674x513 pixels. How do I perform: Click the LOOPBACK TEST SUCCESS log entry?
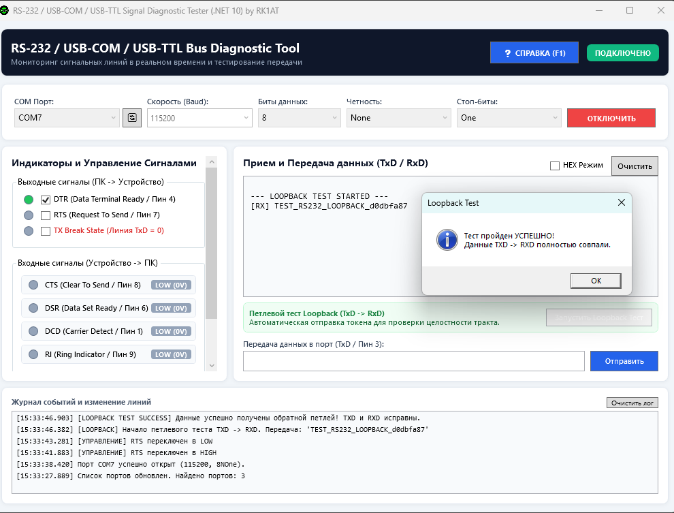[219, 418]
